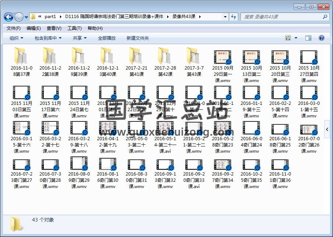Expand the 包含到库中 dropdown
This screenshot has width=333, height=237.
pyautogui.click(x=48, y=38)
